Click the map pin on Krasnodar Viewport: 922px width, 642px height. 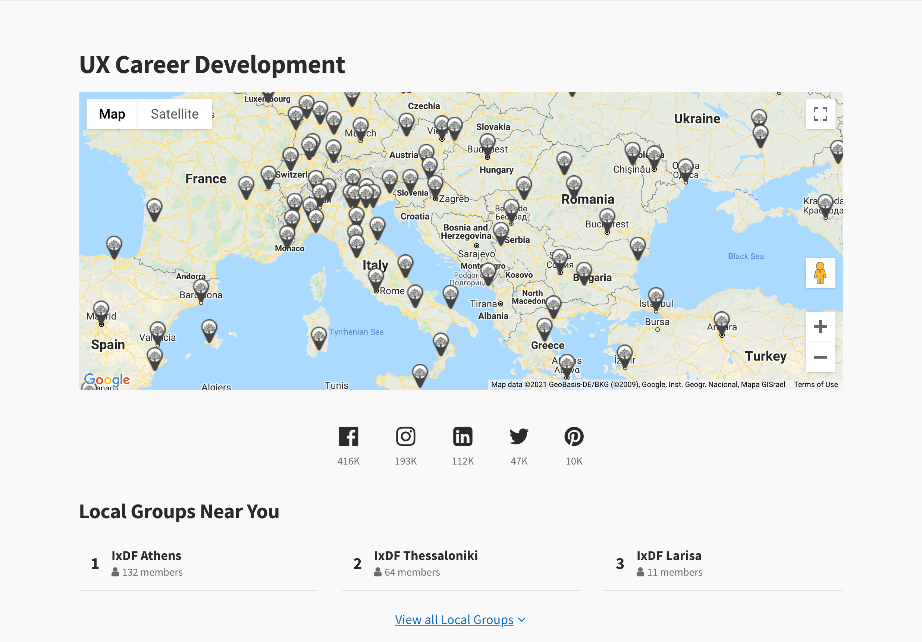pyautogui.click(x=825, y=205)
